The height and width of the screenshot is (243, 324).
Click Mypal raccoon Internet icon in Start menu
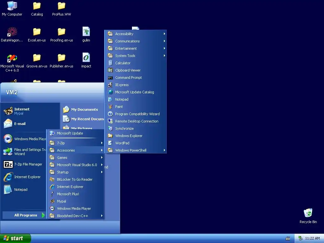coord(8,111)
